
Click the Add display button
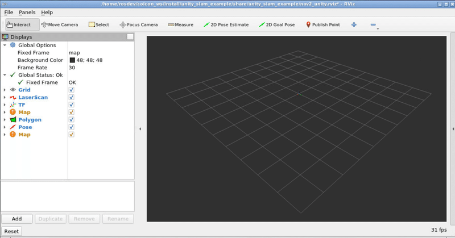[17, 219]
